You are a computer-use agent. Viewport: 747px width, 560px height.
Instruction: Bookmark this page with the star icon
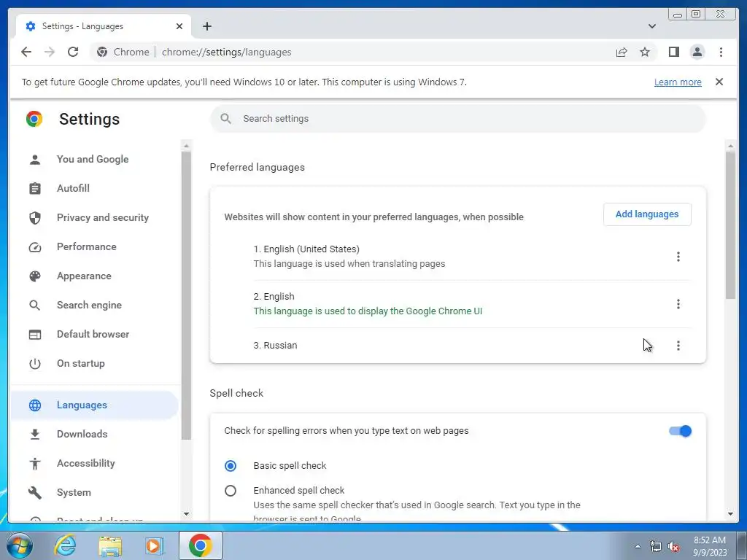tap(645, 52)
